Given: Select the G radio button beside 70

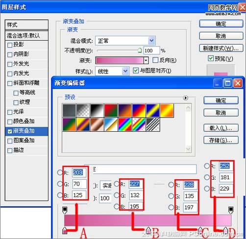Looking at the screenshot, I should (x=60, y=184).
